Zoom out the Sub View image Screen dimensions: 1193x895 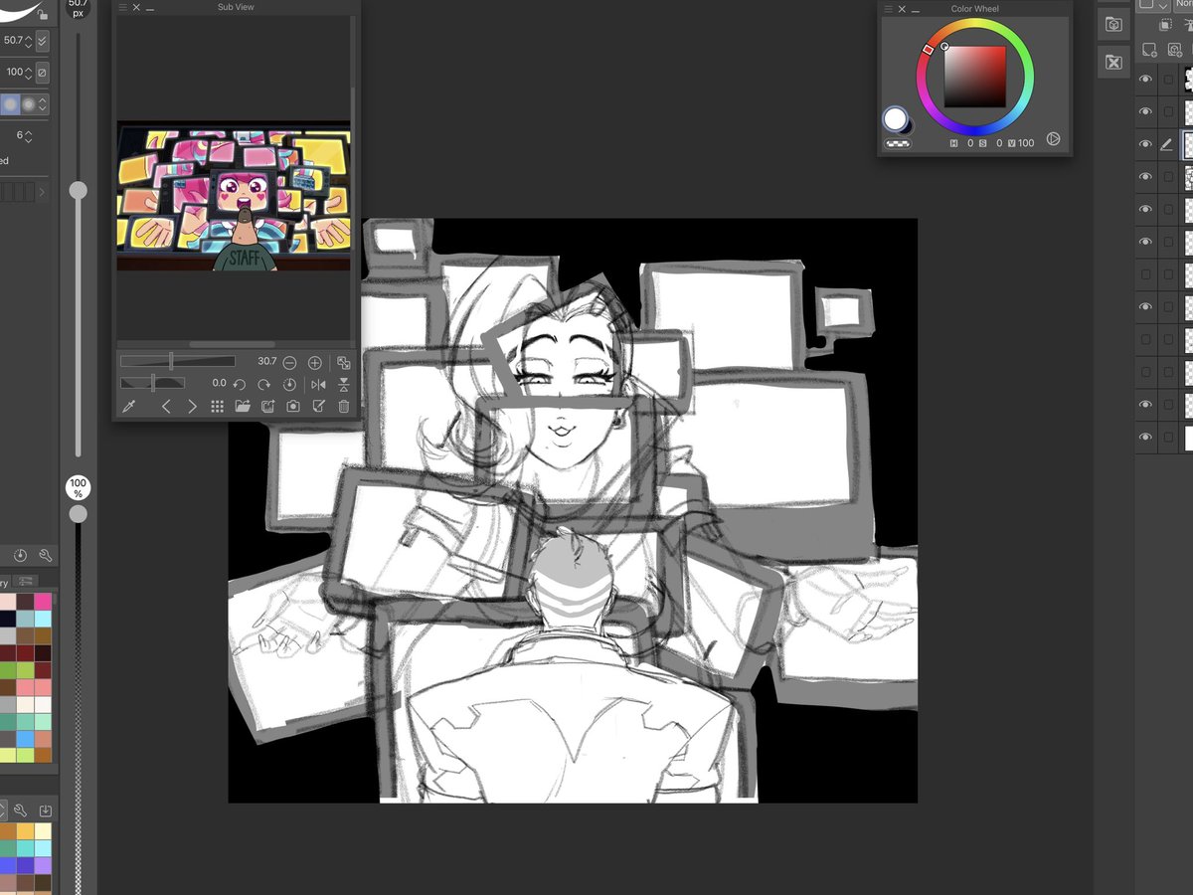(x=289, y=363)
